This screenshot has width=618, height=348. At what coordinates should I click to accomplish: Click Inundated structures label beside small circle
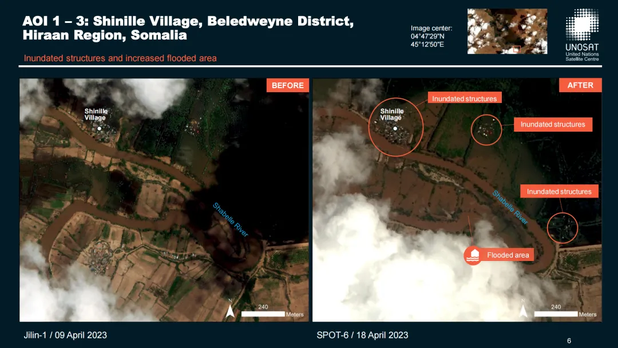(553, 125)
